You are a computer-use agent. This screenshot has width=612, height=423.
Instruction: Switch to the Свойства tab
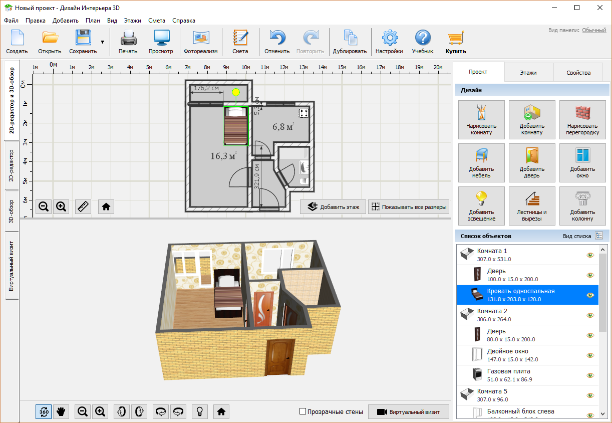tap(578, 72)
